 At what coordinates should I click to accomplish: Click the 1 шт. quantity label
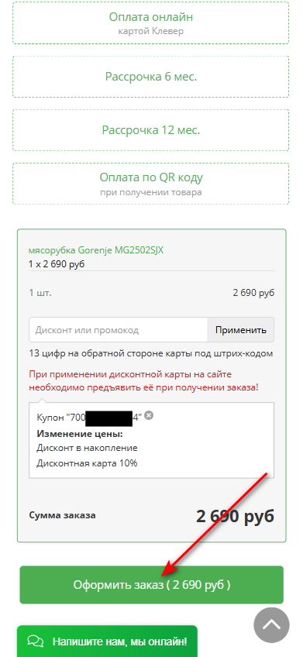pos(40,293)
